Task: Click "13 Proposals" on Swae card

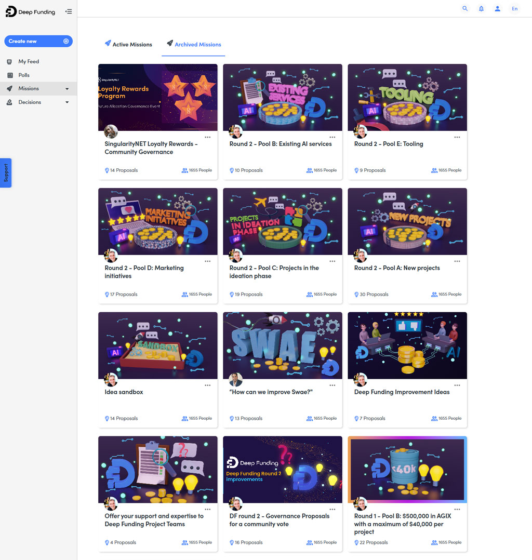Action: pyautogui.click(x=249, y=418)
